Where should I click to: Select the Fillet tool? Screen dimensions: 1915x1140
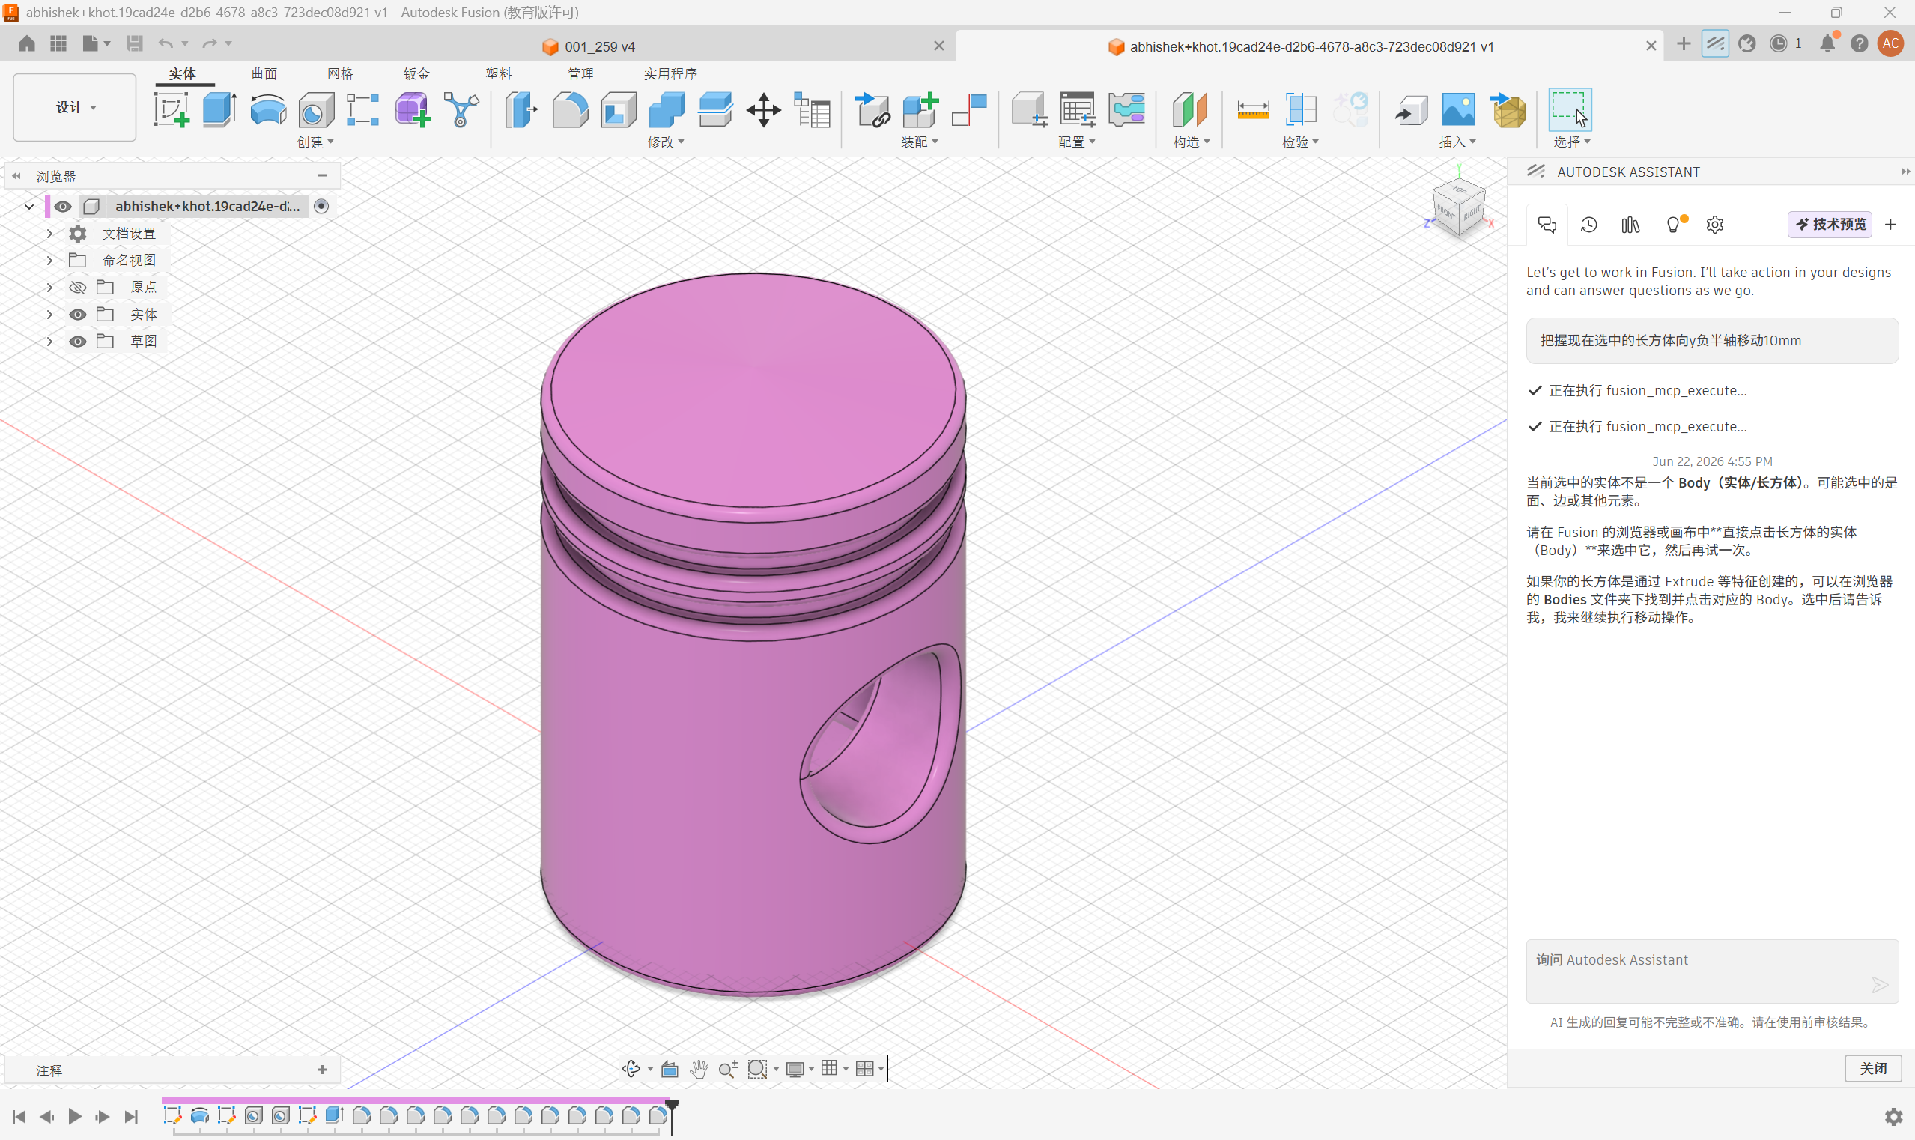[x=570, y=110]
